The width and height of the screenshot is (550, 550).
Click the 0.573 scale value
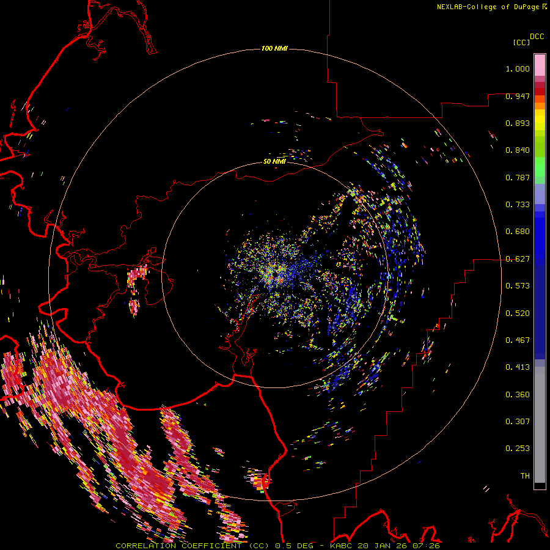pyautogui.click(x=518, y=286)
